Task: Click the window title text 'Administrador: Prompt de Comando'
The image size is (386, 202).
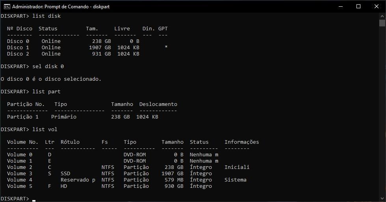Action: (x=50, y=7)
